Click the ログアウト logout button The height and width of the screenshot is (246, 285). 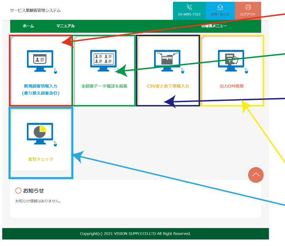point(248,11)
